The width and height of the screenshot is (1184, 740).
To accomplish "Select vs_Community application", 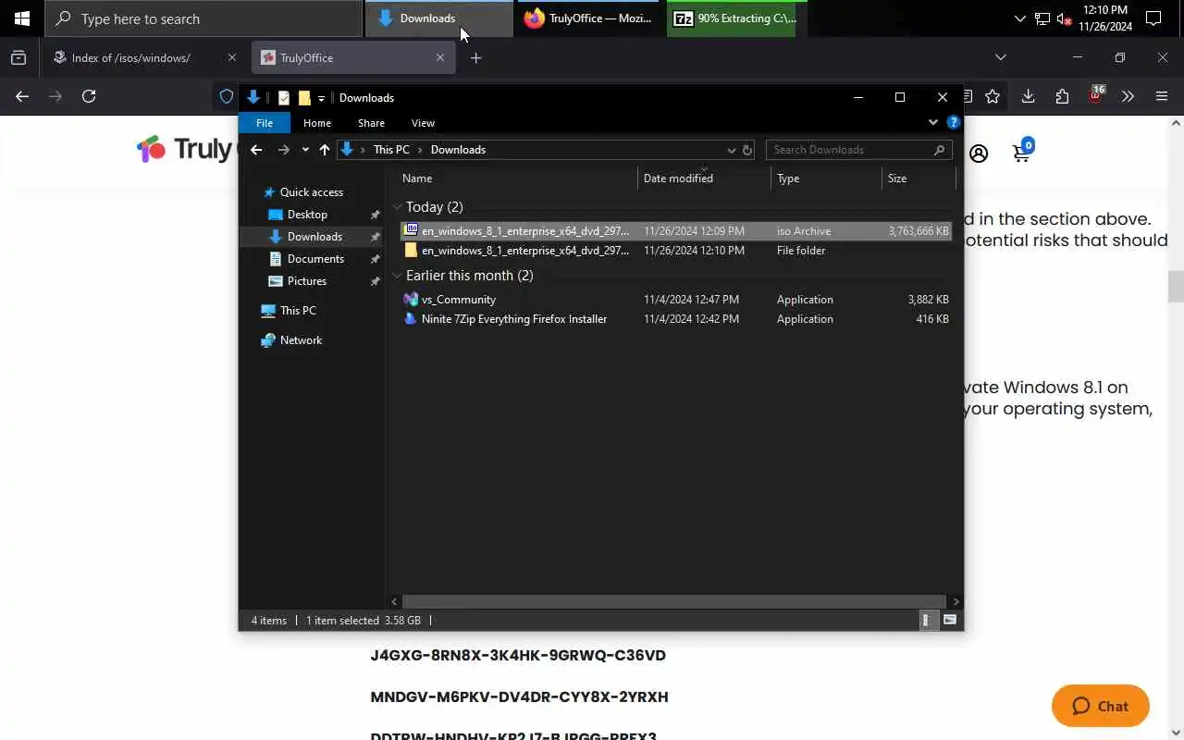I will [676, 300].
